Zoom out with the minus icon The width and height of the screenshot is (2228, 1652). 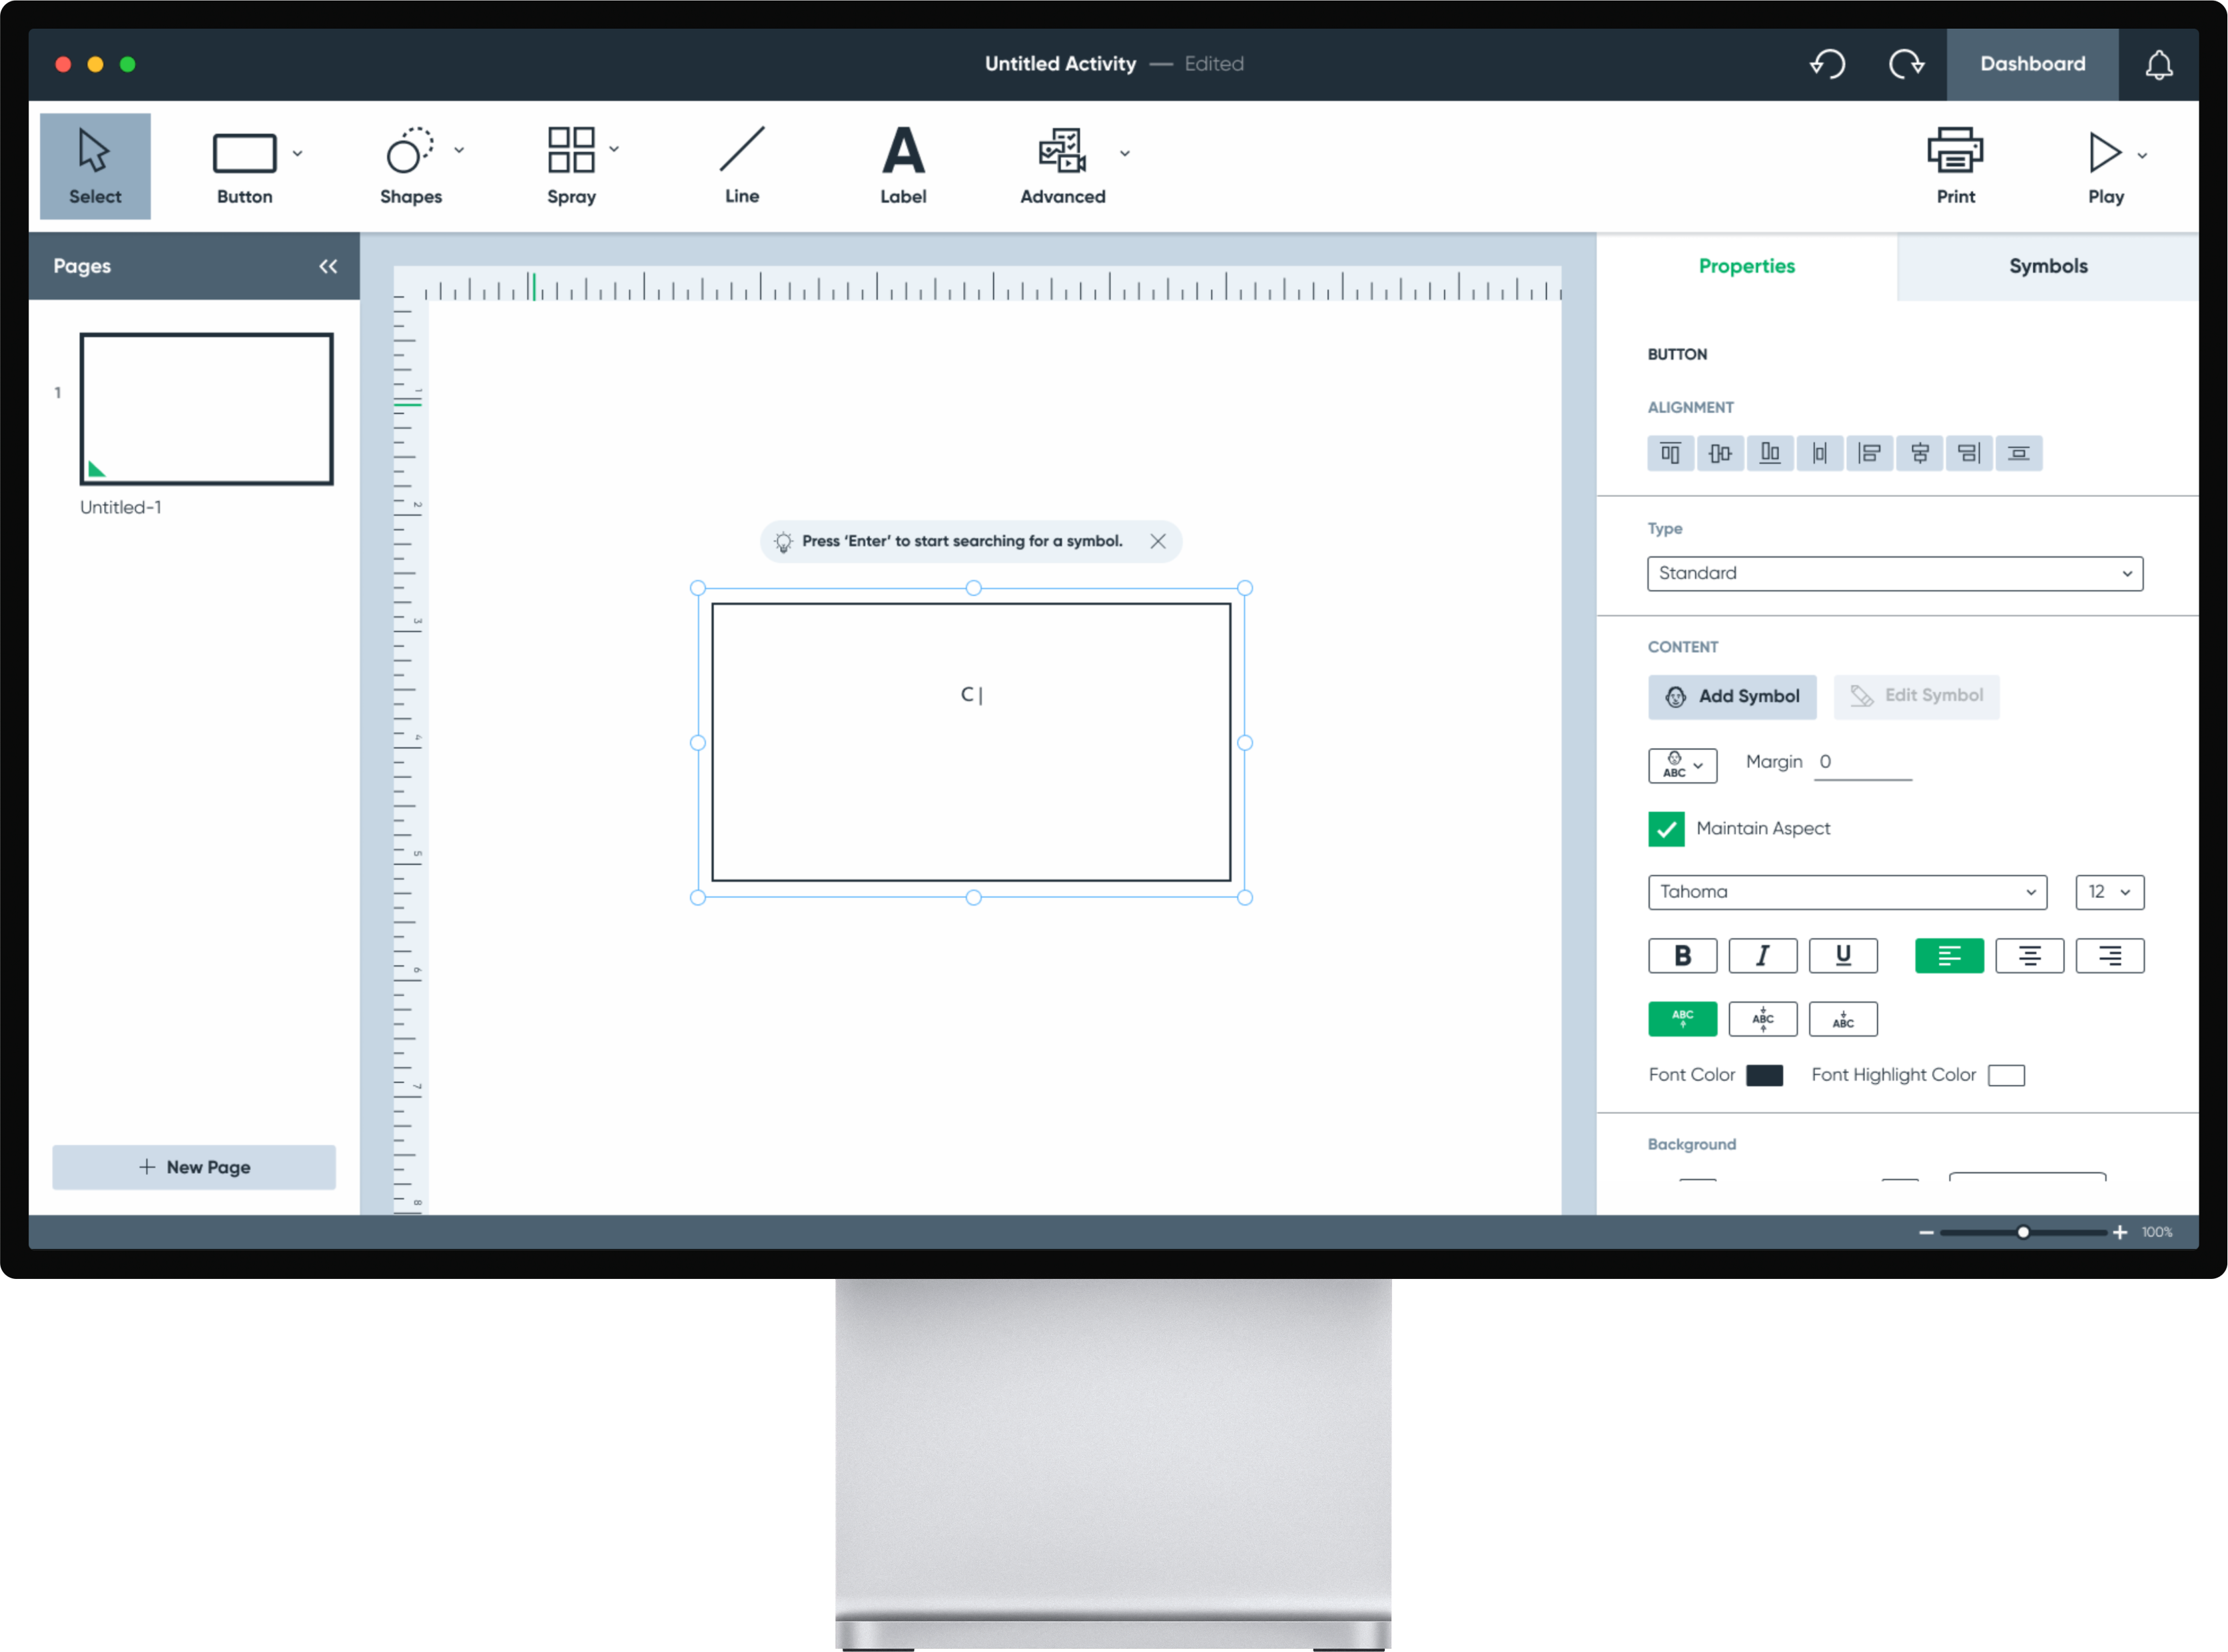click(x=1925, y=1232)
